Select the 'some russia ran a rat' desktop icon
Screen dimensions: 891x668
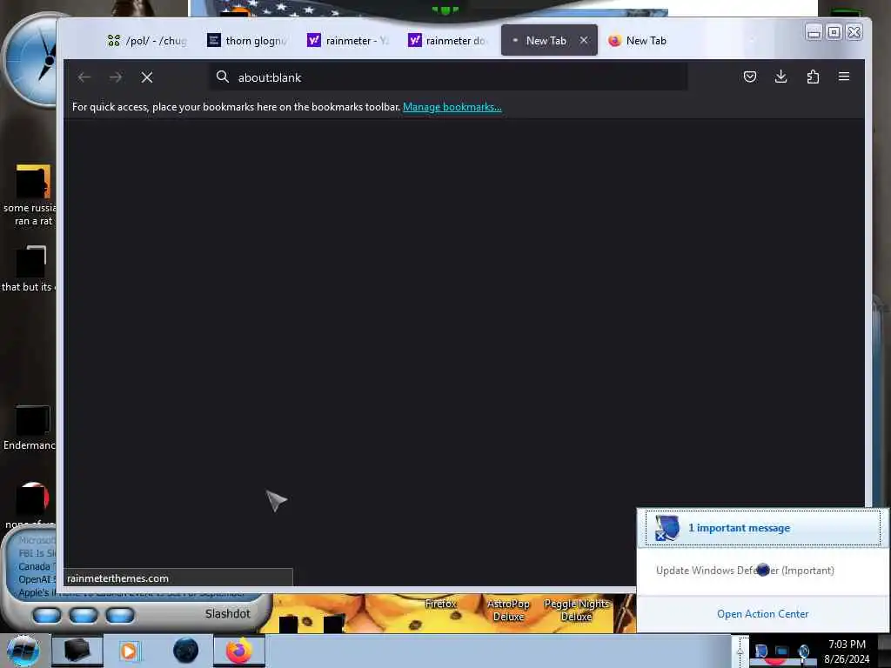31,194
